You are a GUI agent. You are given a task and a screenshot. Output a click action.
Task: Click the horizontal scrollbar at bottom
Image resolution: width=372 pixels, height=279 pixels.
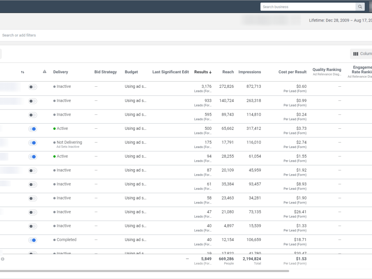point(144,271)
